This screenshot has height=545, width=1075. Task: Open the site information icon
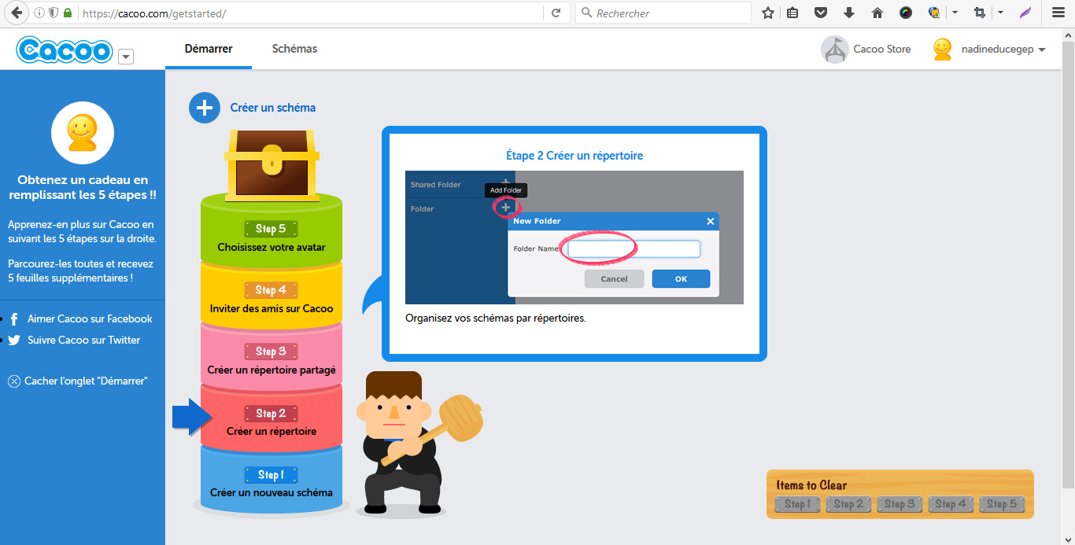coord(40,13)
